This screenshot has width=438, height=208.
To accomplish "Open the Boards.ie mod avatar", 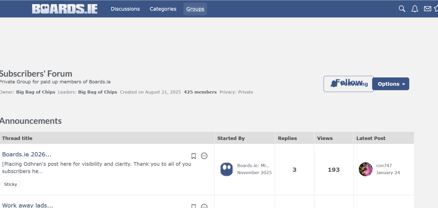I will 227,169.
